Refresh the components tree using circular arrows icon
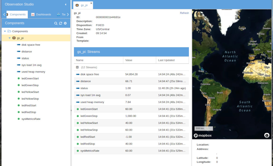This screenshot has height=166, width=273. tap(60, 23)
